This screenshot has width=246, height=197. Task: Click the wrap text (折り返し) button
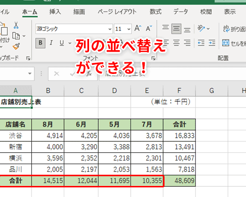pyautogui.click(x=234, y=29)
